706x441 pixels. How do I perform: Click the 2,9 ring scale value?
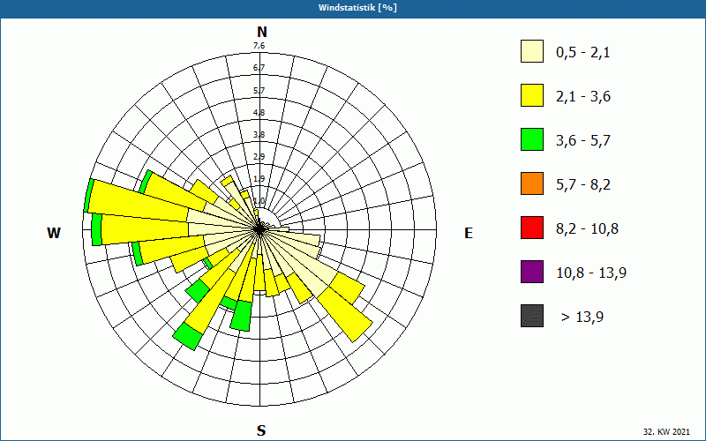[259, 157]
